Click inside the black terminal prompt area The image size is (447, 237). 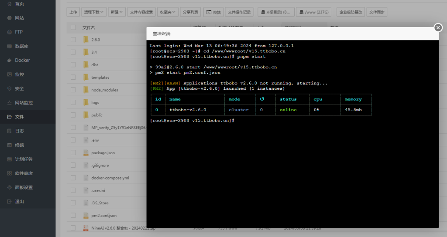[292, 171]
